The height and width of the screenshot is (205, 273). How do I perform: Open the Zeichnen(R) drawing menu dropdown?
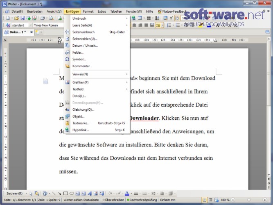(x=27, y=193)
